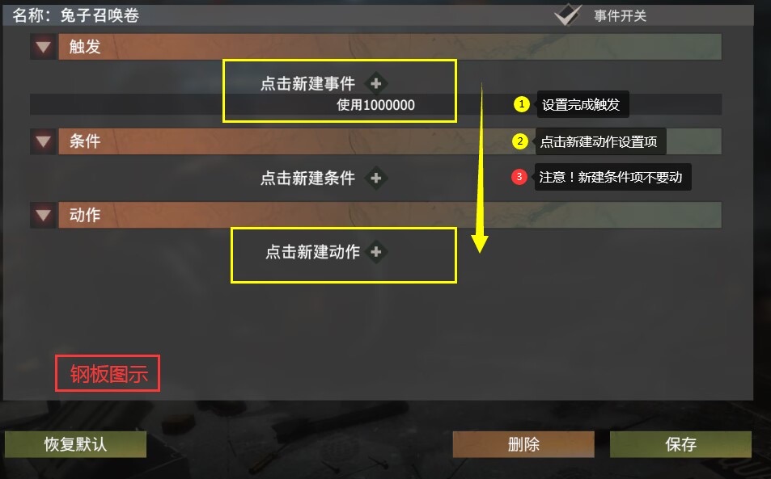
Task: Click the 触发 section header bar
Action: point(390,47)
